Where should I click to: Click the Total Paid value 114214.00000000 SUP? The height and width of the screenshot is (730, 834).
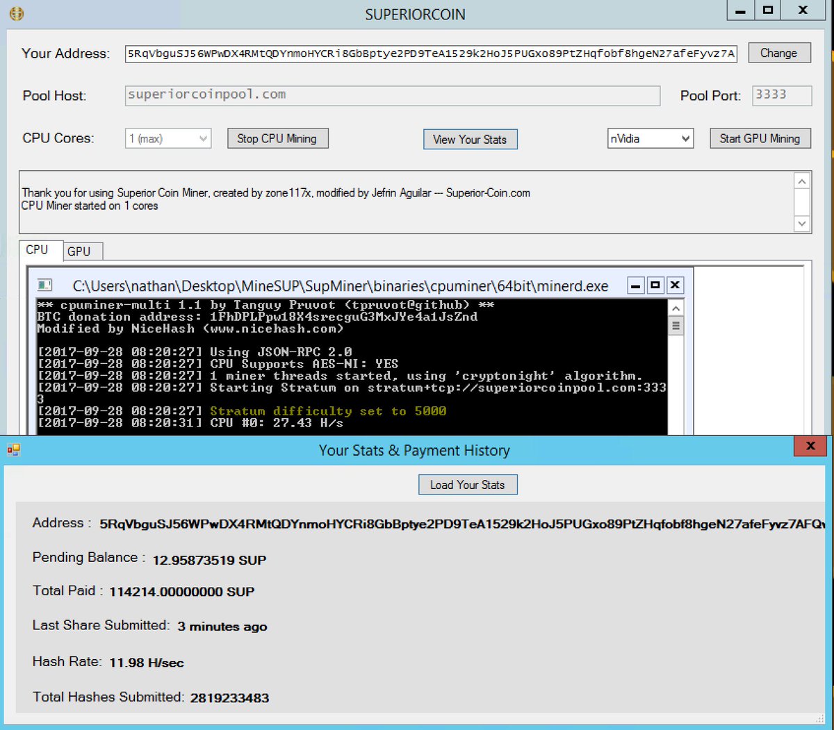181,592
